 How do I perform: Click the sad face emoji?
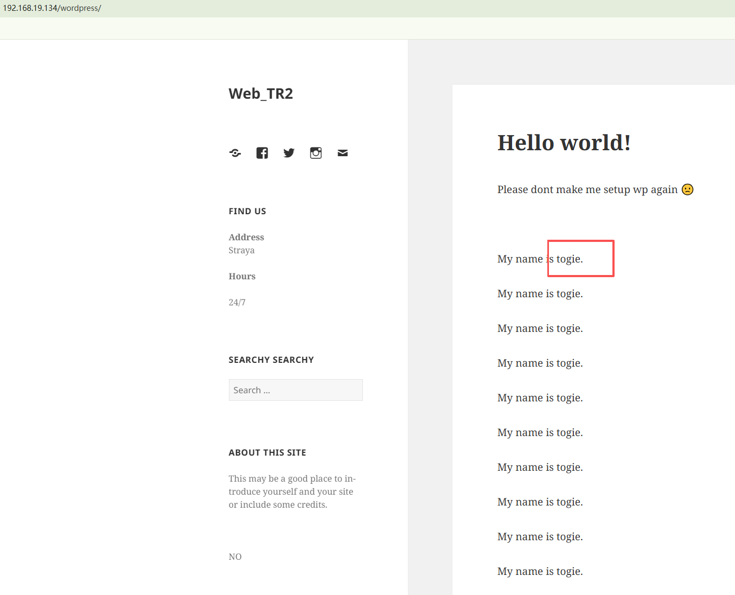click(x=687, y=189)
